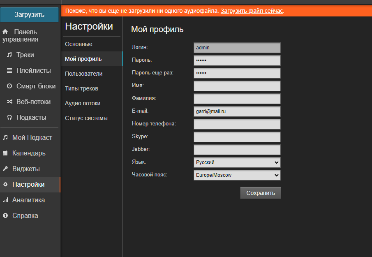The width and height of the screenshot is (372, 257).
Task: Select Мой профиль in the settings menu
Action: 92,59
